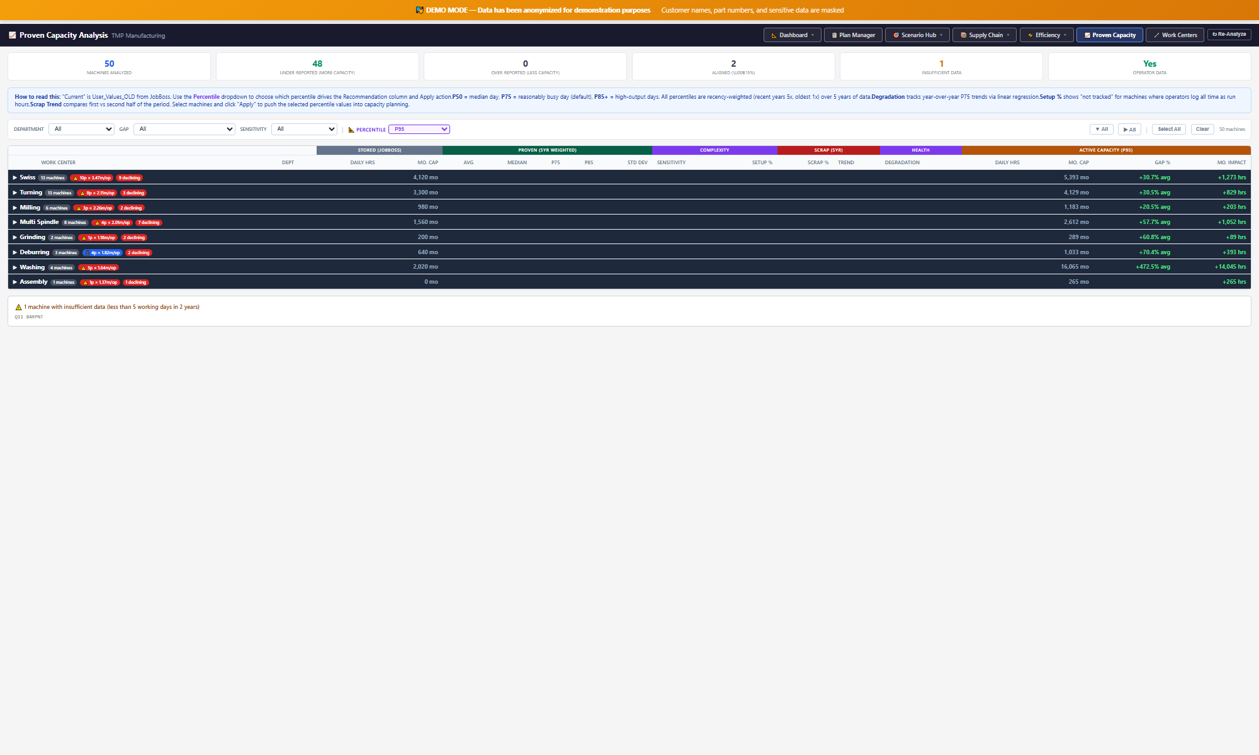This screenshot has width=1259, height=755.
Task: Expand the Multi Spindle work center group
Action: point(15,222)
